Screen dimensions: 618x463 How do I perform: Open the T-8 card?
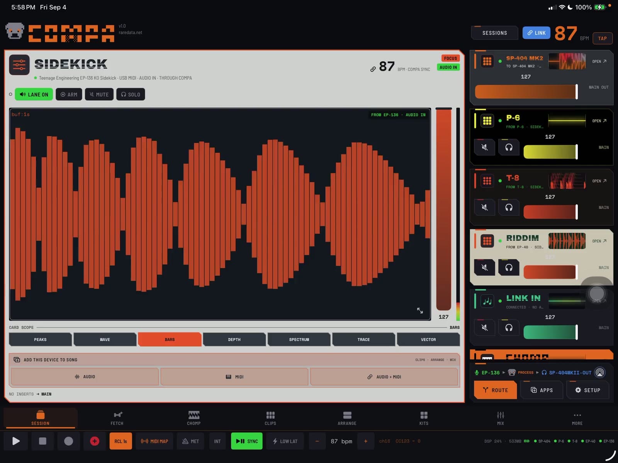(599, 181)
